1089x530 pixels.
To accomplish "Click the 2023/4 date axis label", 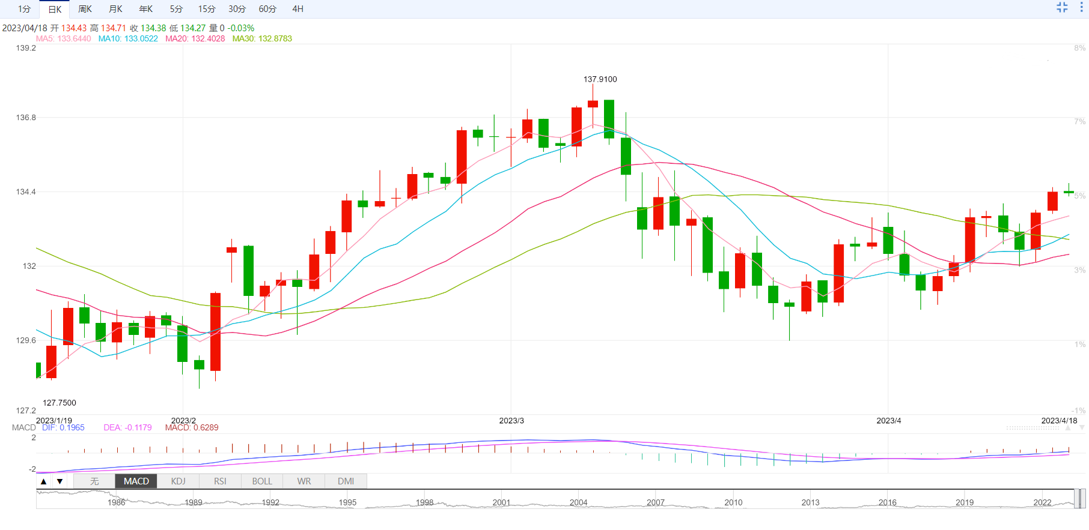I will pos(888,420).
